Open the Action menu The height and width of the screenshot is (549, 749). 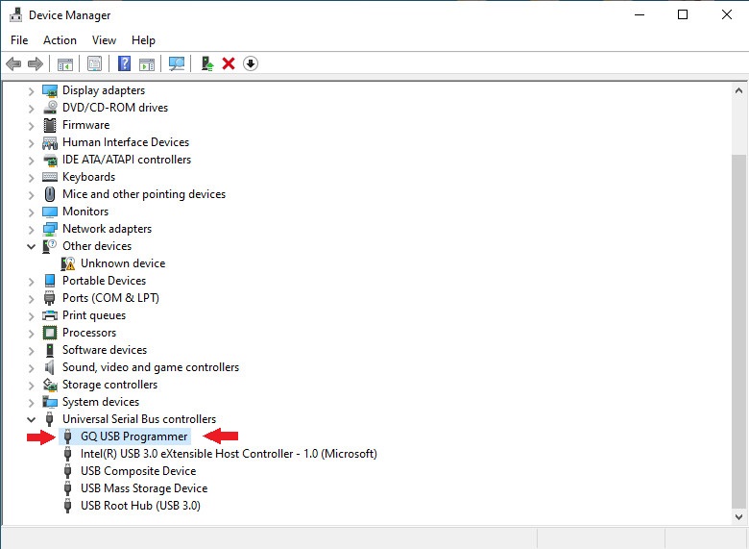(x=60, y=40)
